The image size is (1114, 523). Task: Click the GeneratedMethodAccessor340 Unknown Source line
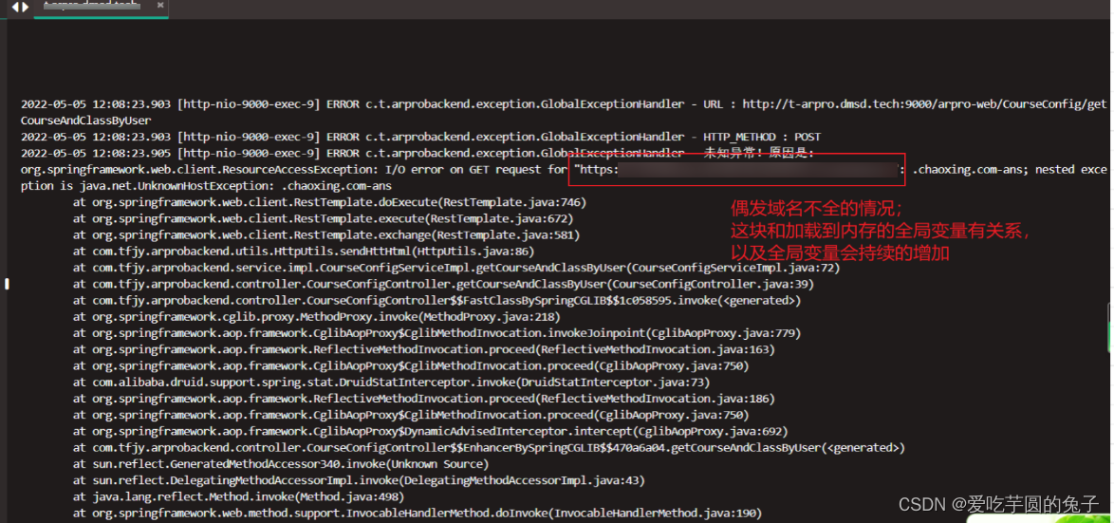coord(281,464)
